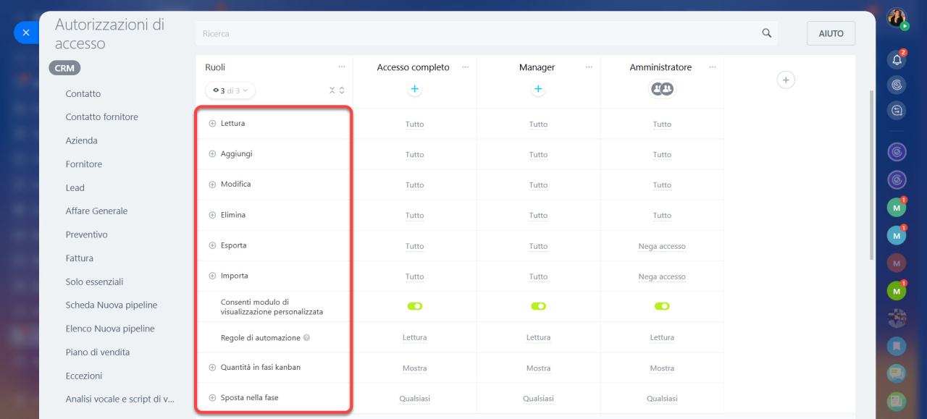Expand the Lettura permission row
927x419 pixels.
212,123
